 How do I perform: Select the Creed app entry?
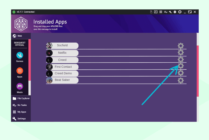(x=62, y=60)
